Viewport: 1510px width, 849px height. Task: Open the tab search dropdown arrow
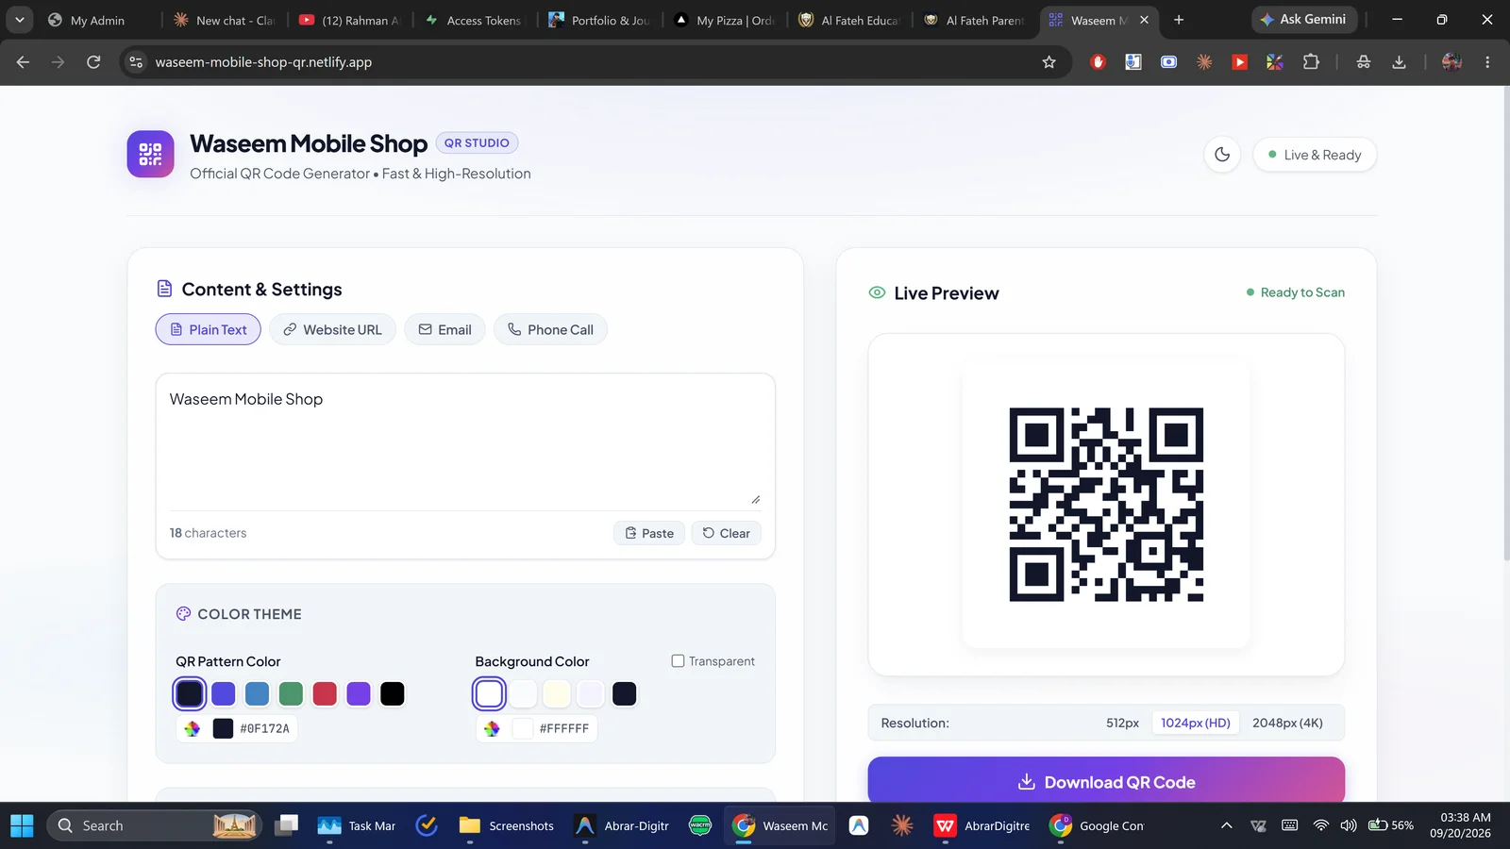[x=19, y=20]
